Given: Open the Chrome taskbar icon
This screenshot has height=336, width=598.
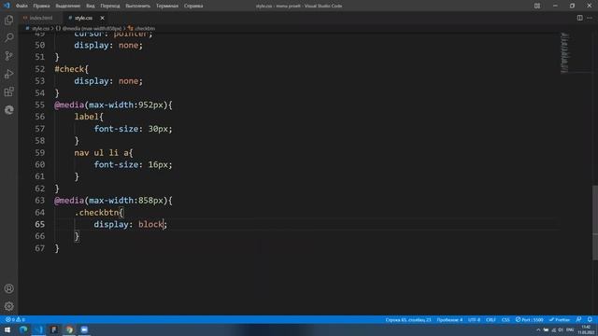Looking at the screenshot, I should click(69, 329).
